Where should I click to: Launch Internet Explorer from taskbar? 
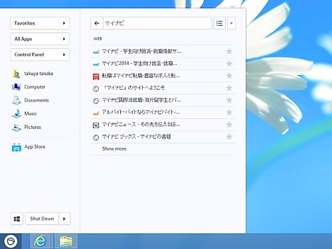click(41, 241)
